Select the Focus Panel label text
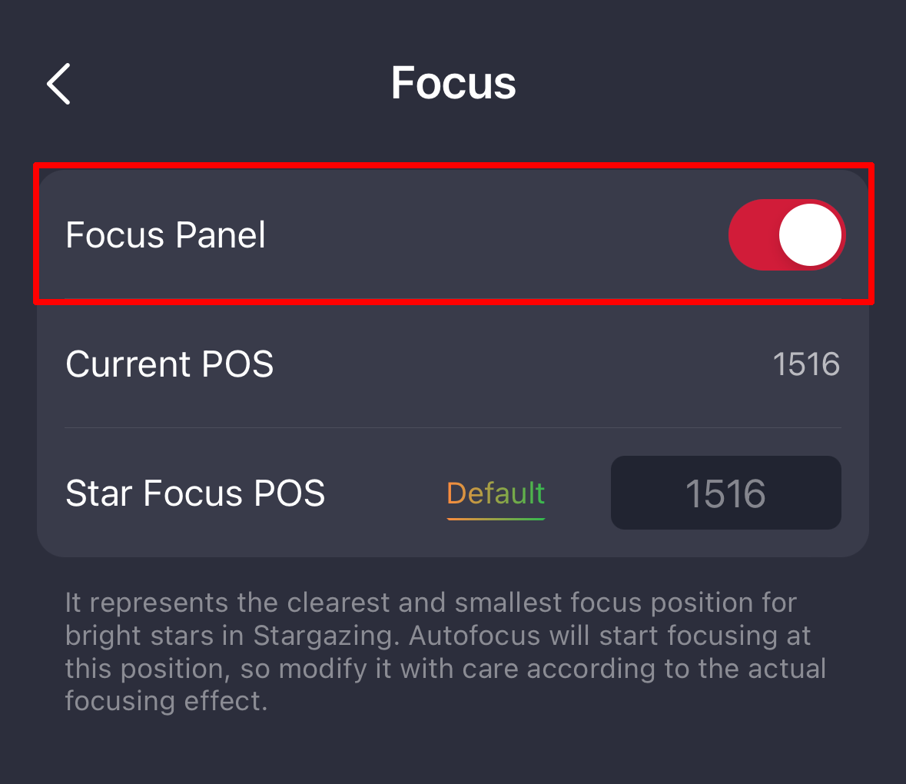The image size is (906, 784). (165, 235)
